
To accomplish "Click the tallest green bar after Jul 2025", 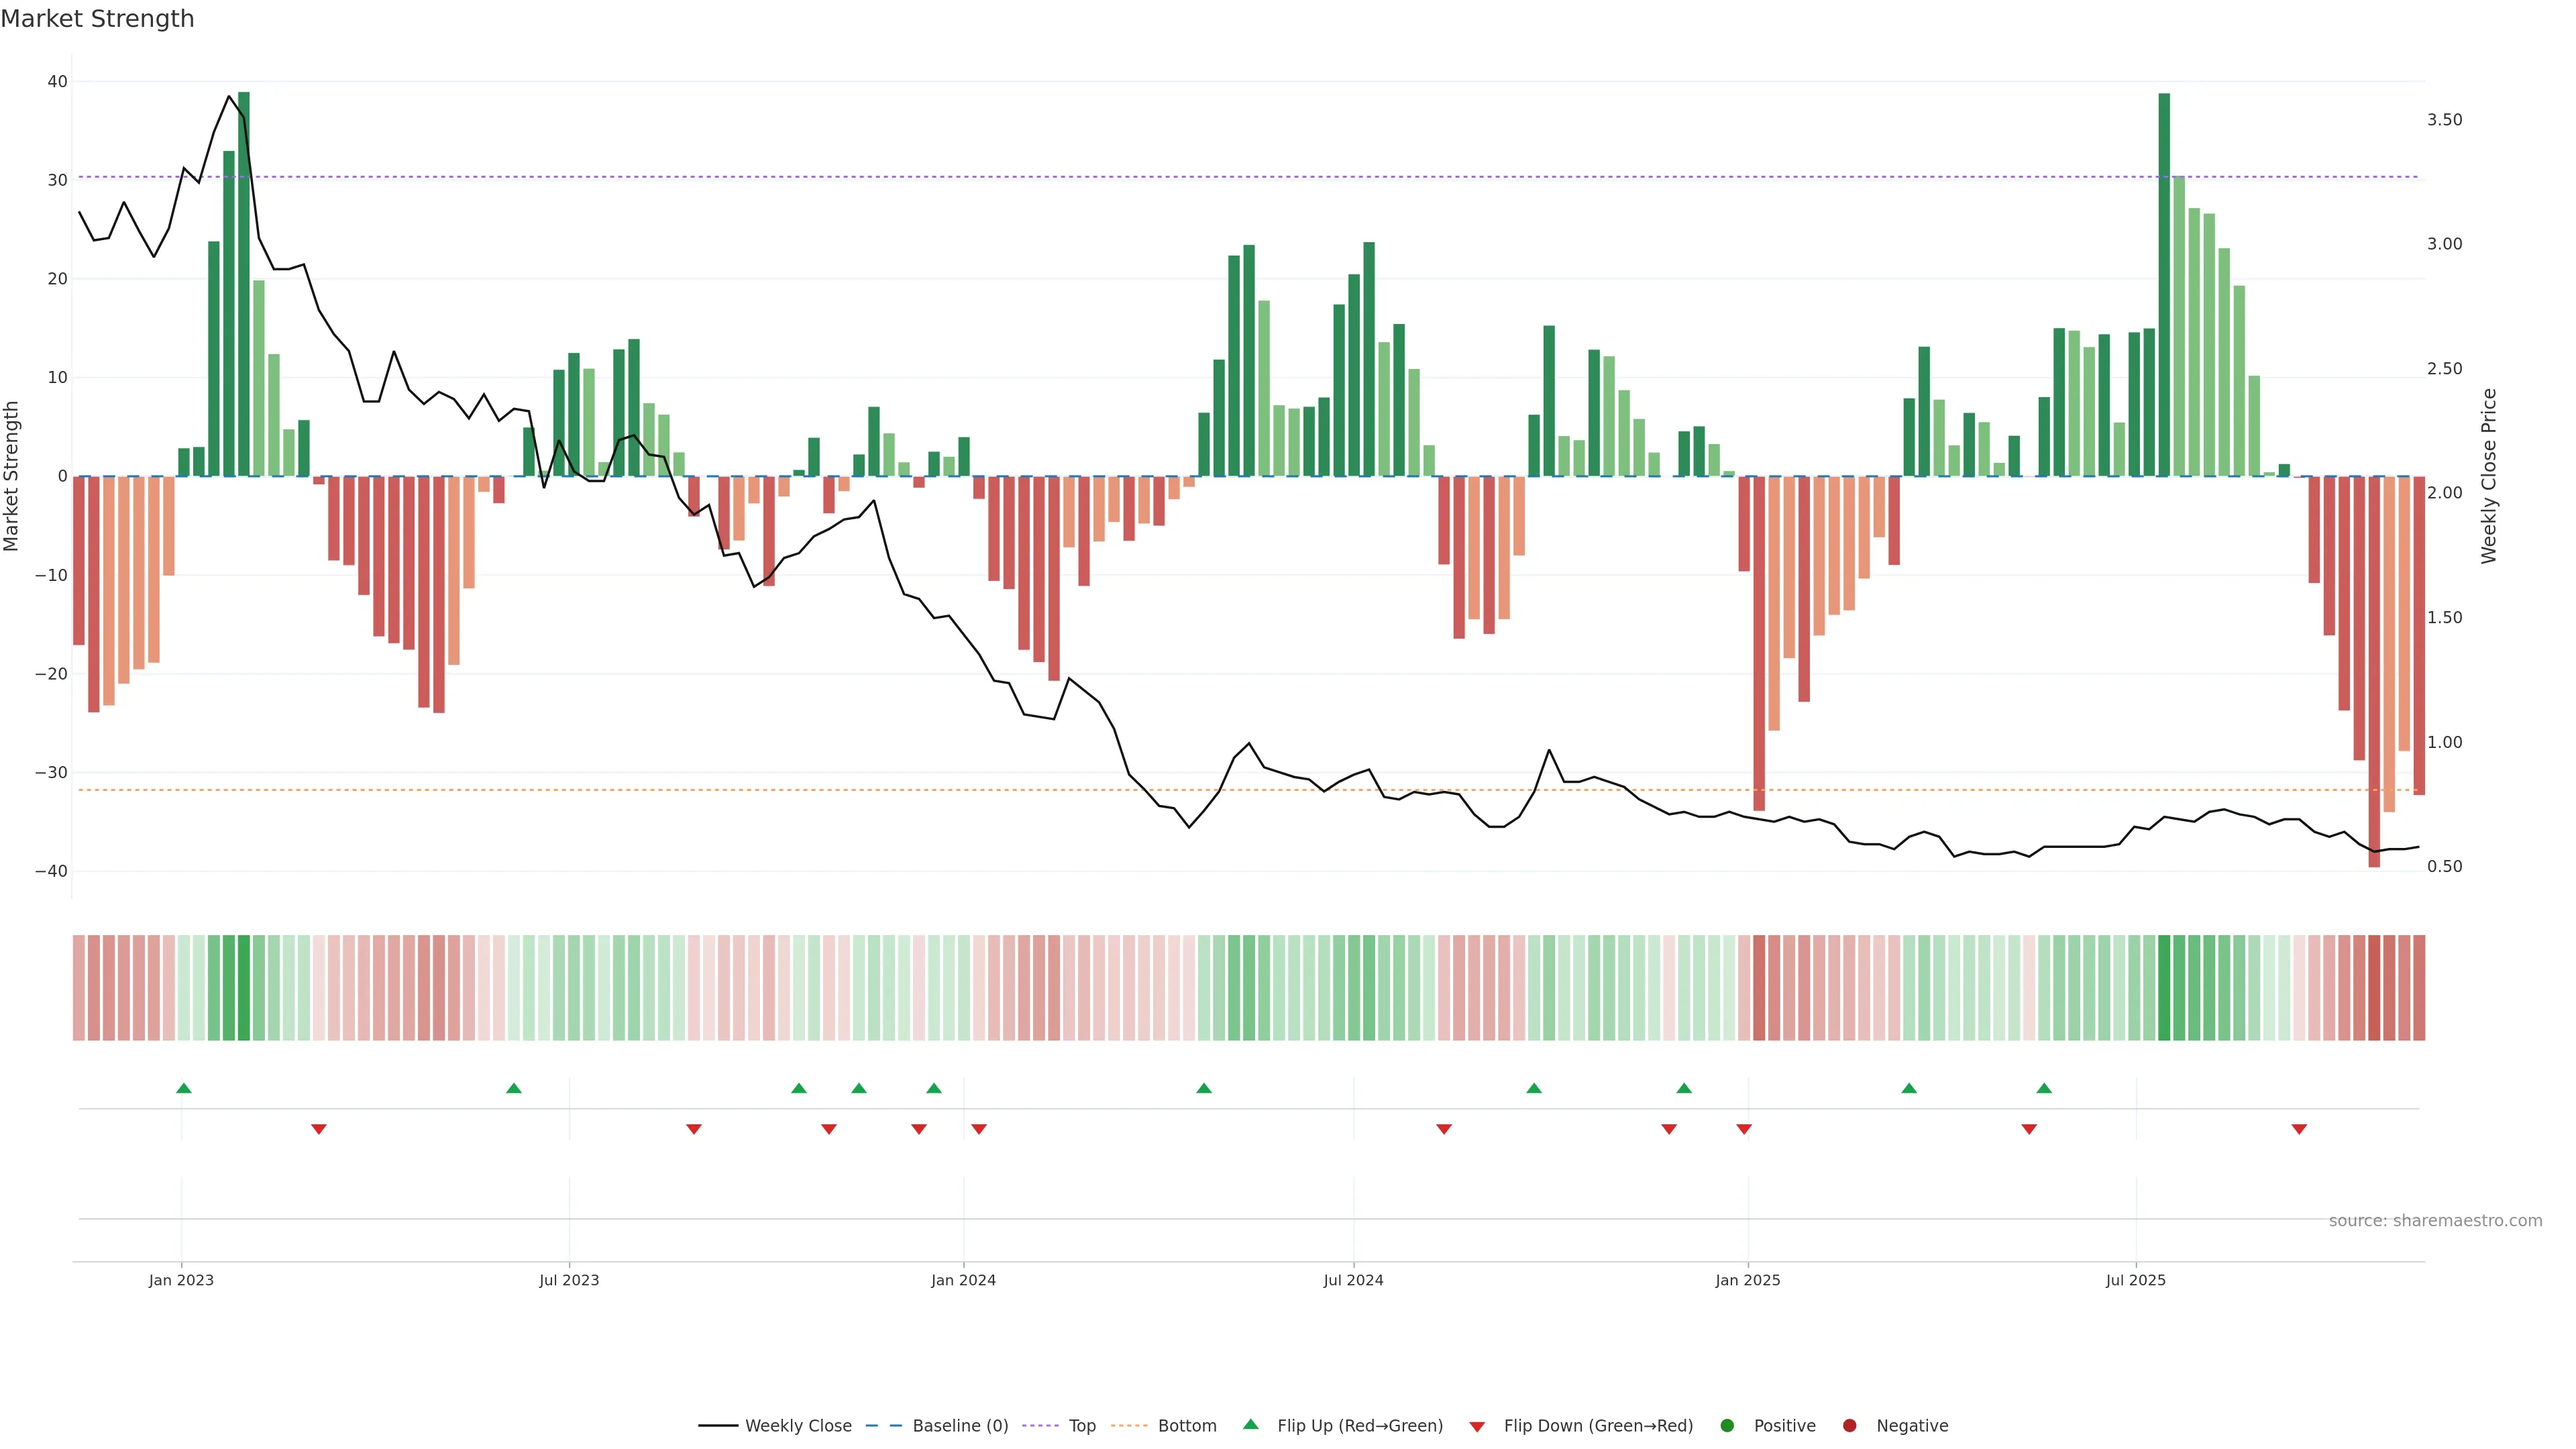I will (x=2164, y=284).
